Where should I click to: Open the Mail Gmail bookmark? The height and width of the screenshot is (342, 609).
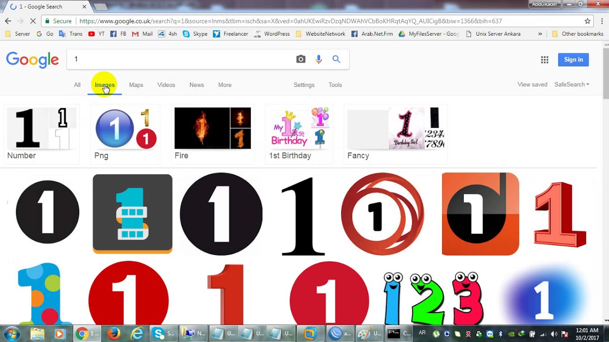pyautogui.click(x=142, y=34)
